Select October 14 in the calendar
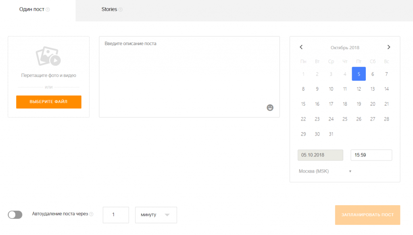Screen dimensions: 413x235 (386, 89)
